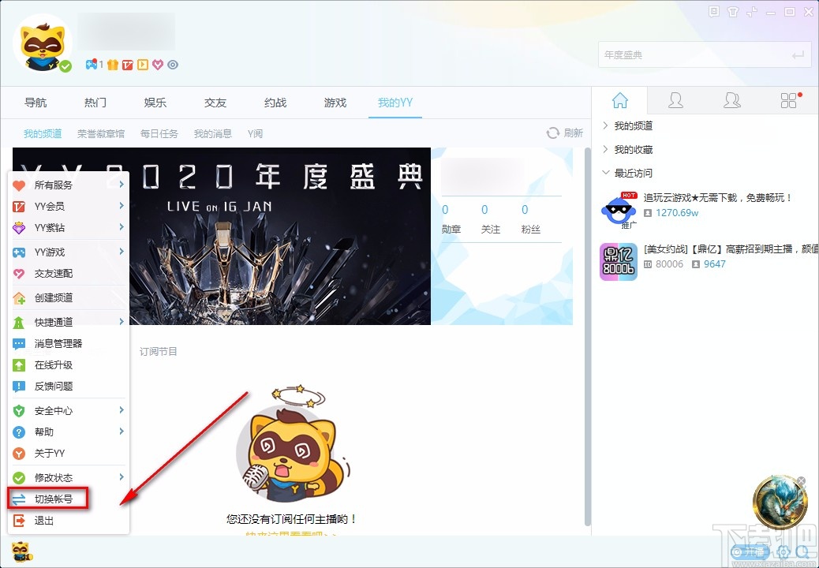Select 反馈问题 menu item

[69, 387]
